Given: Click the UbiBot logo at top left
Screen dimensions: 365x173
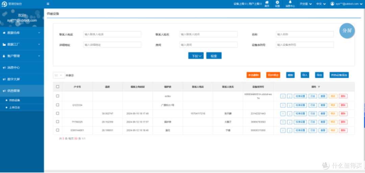Looking at the screenshot, I should pos(4,4).
